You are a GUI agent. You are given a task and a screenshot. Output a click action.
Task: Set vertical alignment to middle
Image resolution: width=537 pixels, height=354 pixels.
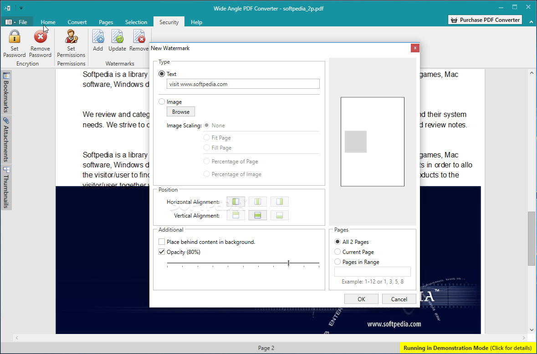[257, 215]
